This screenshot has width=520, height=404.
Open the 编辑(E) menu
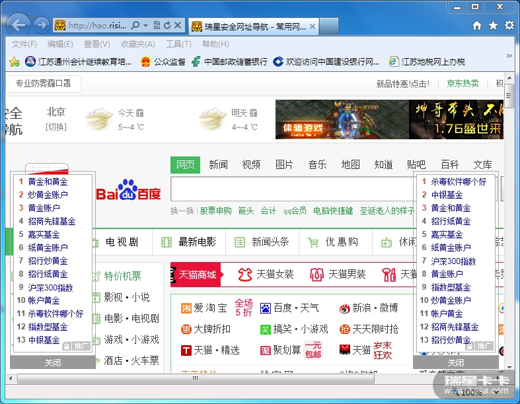point(60,44)
